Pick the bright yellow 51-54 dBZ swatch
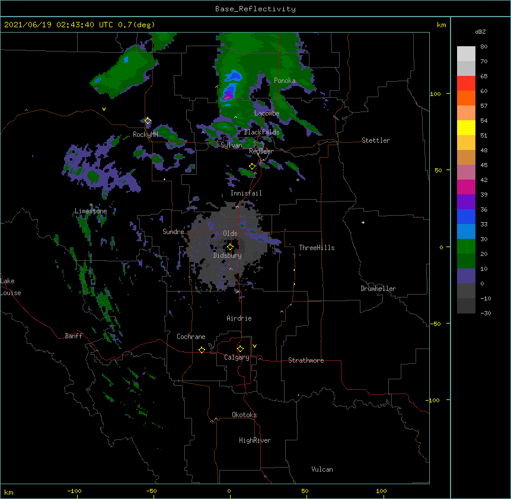The height and width of the screenshot is (499, 511). click(466, 127)
